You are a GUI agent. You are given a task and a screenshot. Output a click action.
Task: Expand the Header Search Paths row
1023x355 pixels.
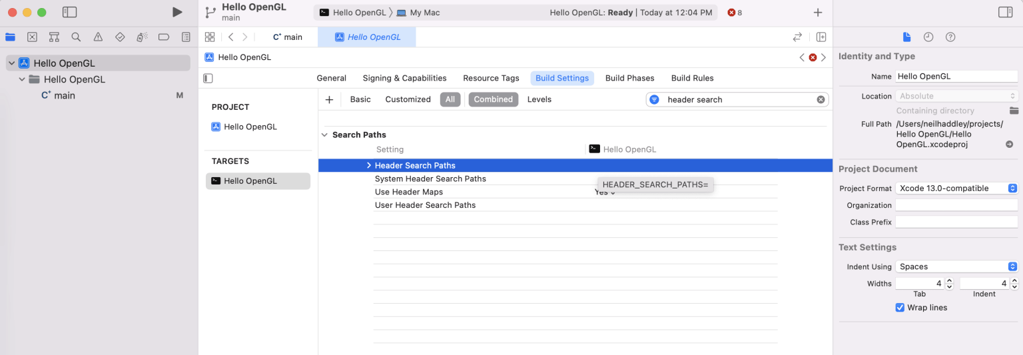tap(369, 165)
